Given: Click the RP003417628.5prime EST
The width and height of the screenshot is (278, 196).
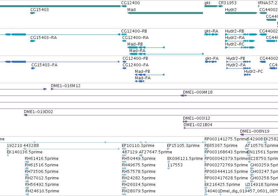Looking at the screenshot, I should (205, 181).
